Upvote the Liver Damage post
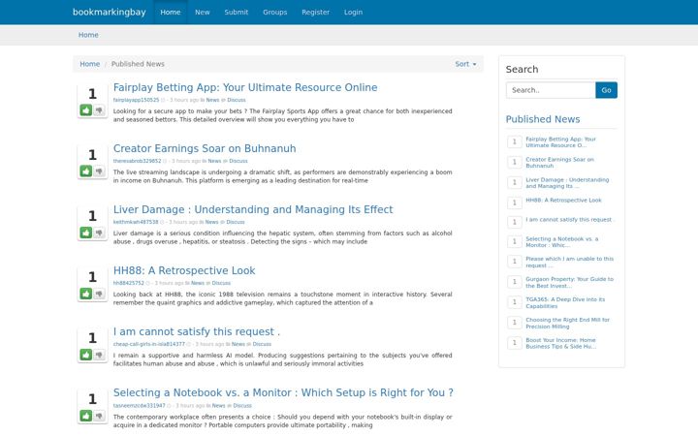The image size is (698, 436). [86, 233]
